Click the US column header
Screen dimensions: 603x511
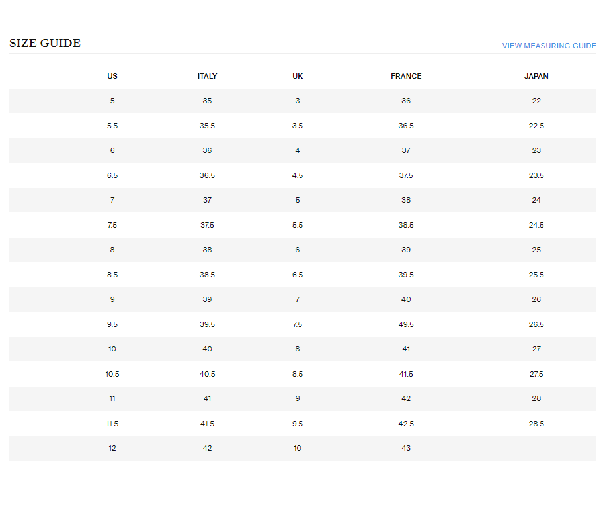tap(112, 76)
